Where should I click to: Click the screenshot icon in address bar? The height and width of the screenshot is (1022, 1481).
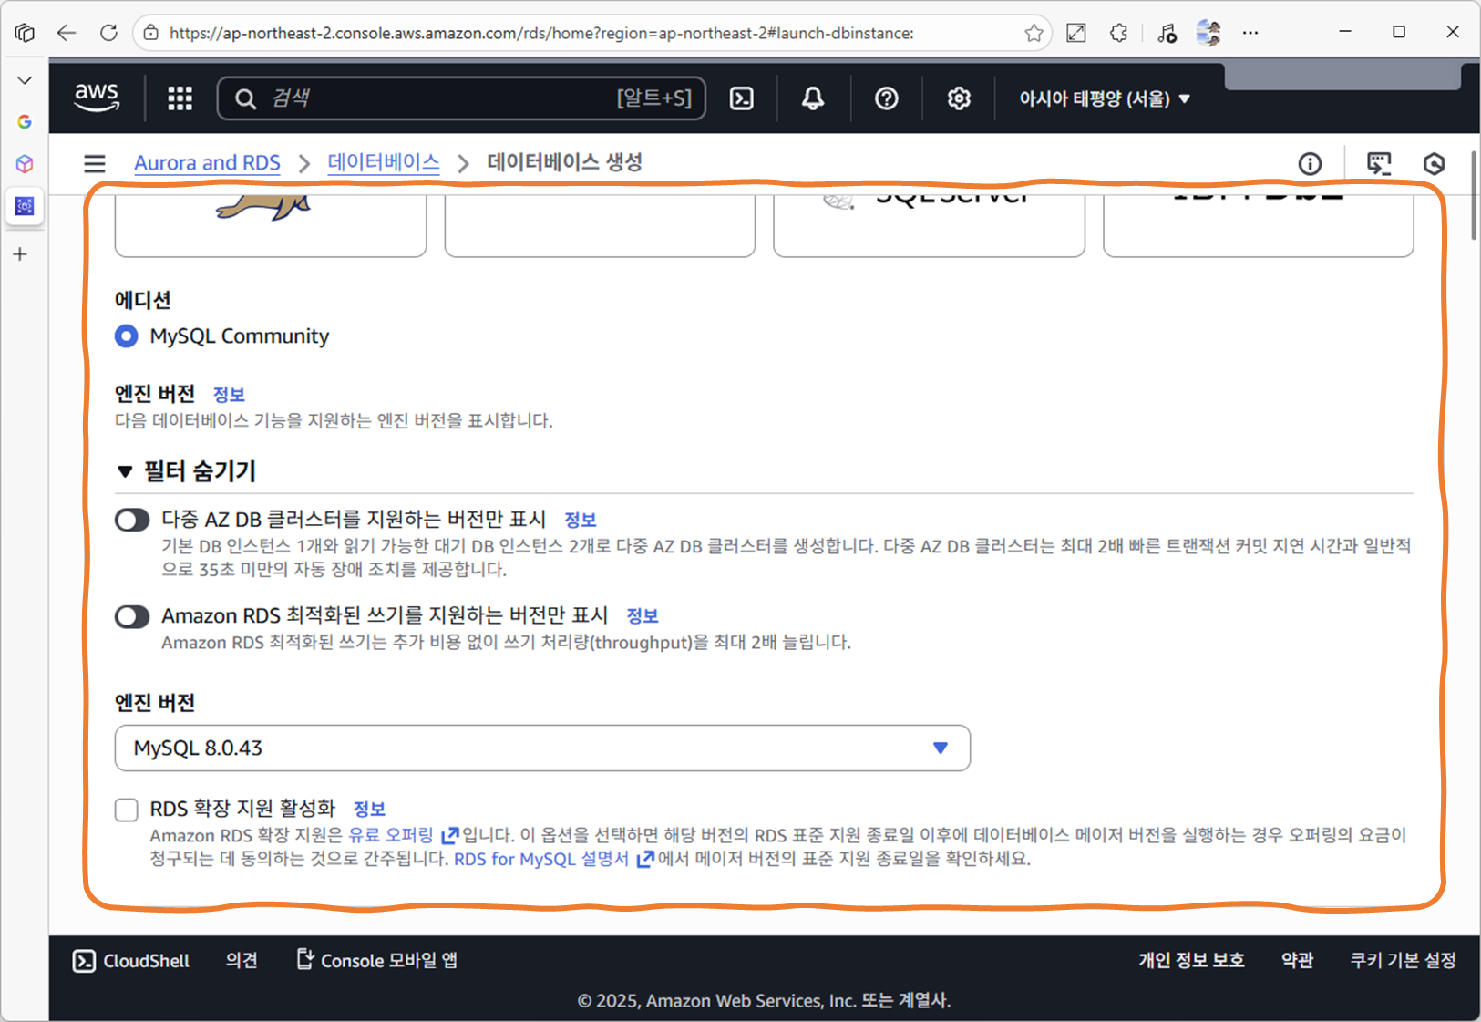pos(1076,33)
